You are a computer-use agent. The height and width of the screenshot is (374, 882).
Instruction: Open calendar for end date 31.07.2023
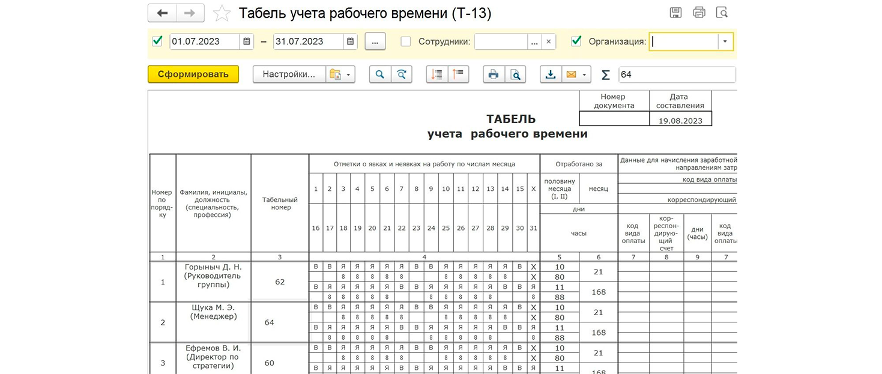[351, 41]
